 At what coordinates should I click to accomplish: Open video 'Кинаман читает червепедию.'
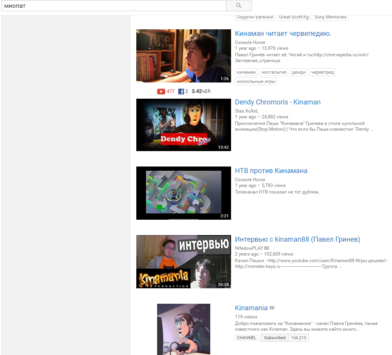(283, 34)
